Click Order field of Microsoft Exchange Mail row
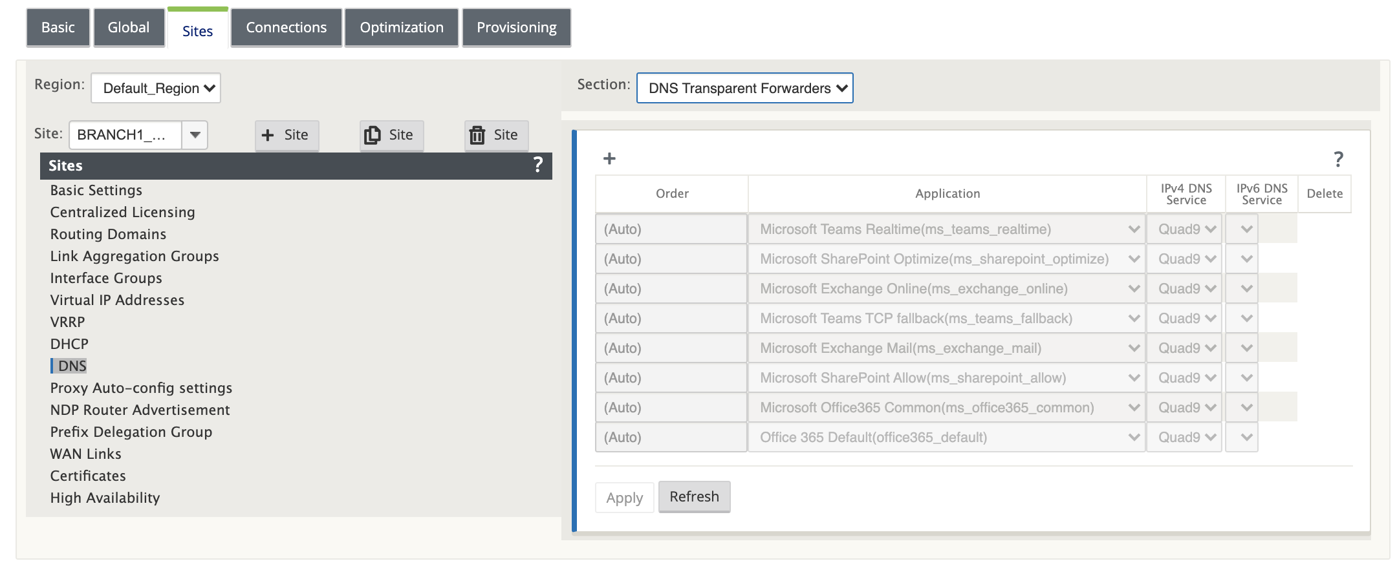The image size is (1397, 570). point(671,348)
